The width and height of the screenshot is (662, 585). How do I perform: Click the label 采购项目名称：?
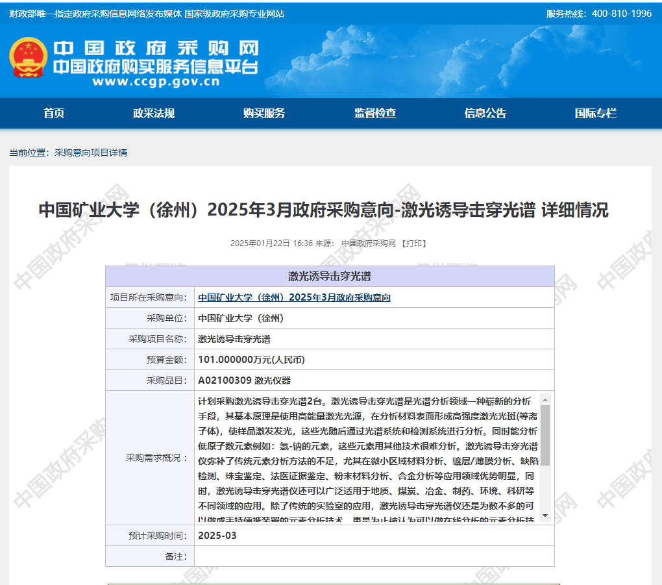tap(158, 339)
